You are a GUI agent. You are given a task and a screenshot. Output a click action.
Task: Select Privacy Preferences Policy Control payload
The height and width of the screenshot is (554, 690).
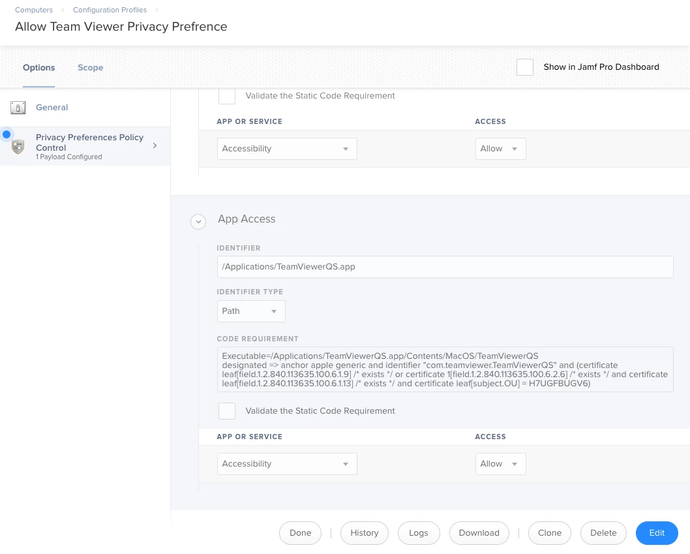pyautogui.click(x=85, y=146)
